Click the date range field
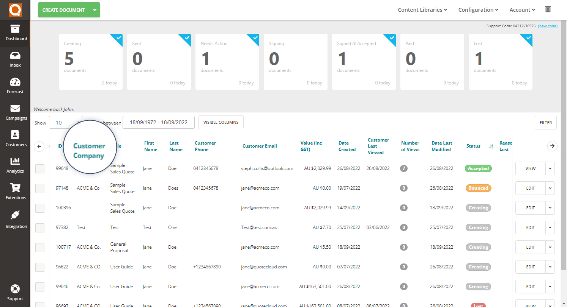Image resolution: width=567 pixels, height=307 pixels. click(158, 122)
